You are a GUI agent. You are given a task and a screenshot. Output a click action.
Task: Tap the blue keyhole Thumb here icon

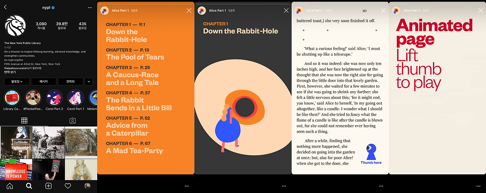pyautogui.click(x=371, y=152)
